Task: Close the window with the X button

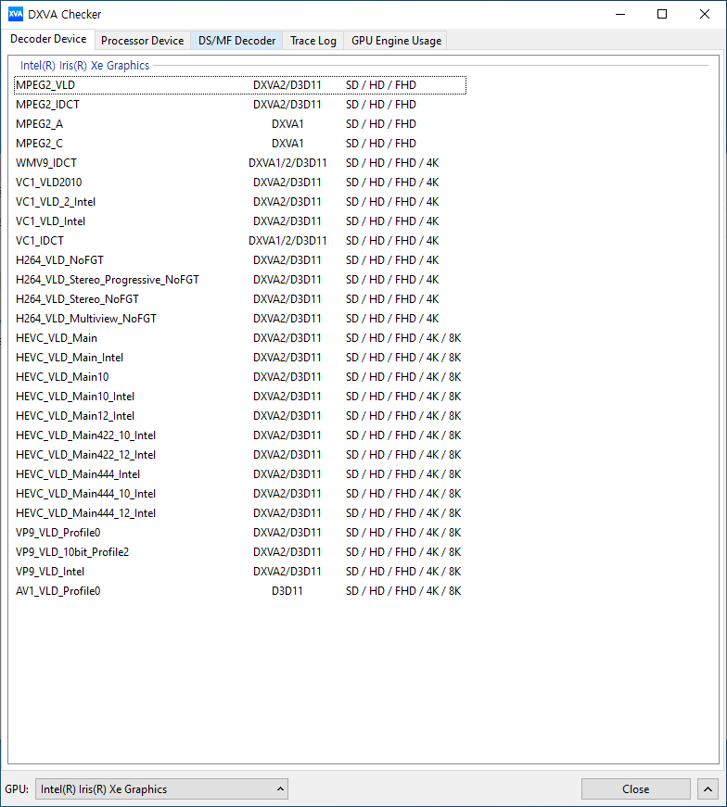Action: (x=705, y=15)
